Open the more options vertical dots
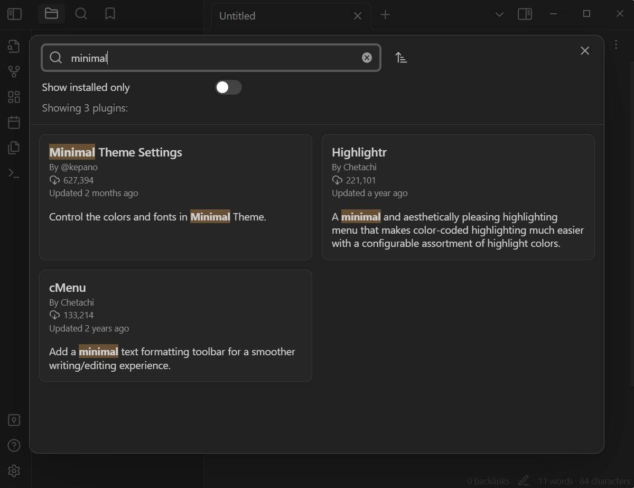The image size is (634, 488). [616, 44]
